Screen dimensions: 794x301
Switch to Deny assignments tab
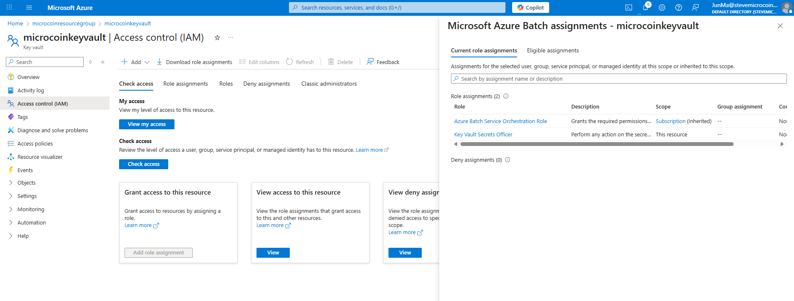pos(266,84)
